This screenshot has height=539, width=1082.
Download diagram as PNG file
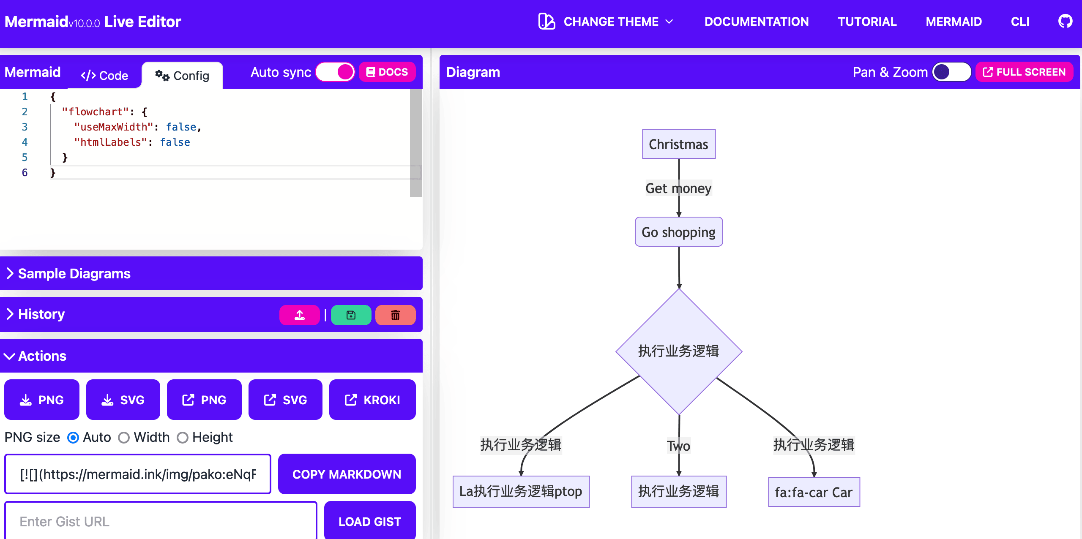[x=42, y=400]
